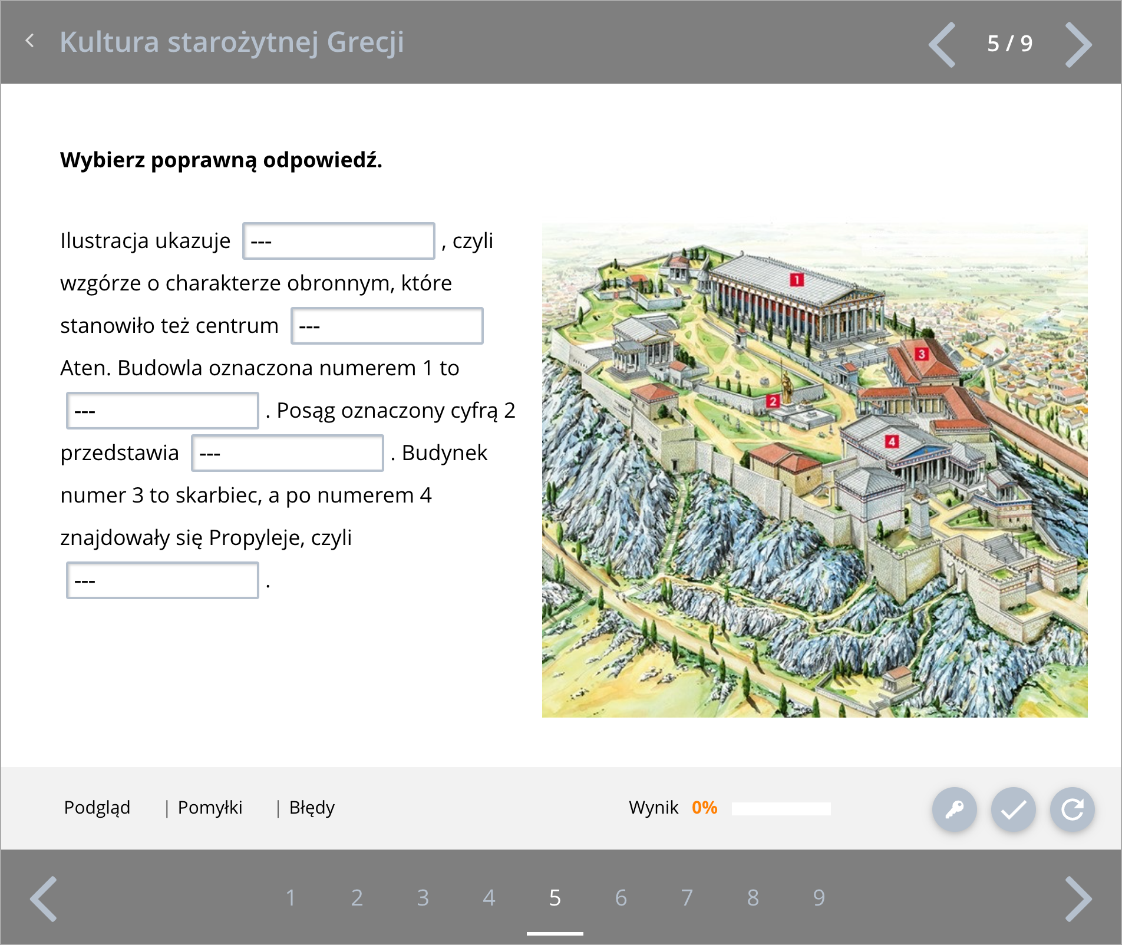Open dropdown after 'stanowiło też centrum'
Image resolution: width=1122 pixels, height=945 pixels.
click(x=387, y=326)
